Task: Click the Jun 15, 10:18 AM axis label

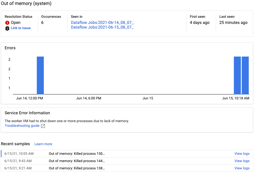Action: pyautogui.click(x=236, y=98)
